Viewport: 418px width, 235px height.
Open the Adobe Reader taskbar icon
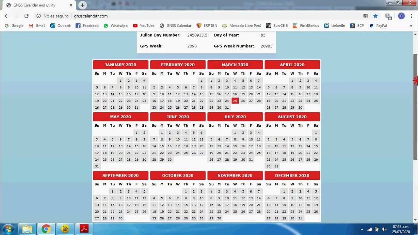point(84,229)
